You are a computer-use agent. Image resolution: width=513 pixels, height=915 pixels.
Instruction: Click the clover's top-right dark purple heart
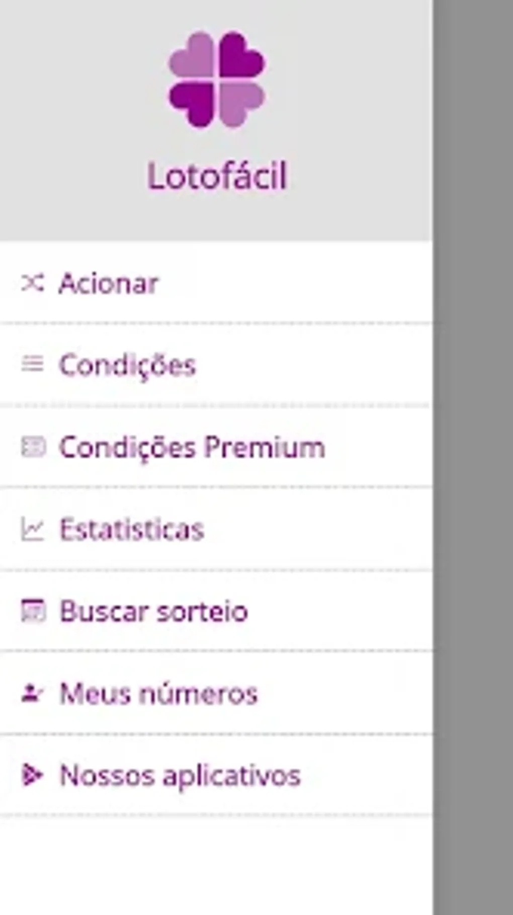click(x=241, y=56)
